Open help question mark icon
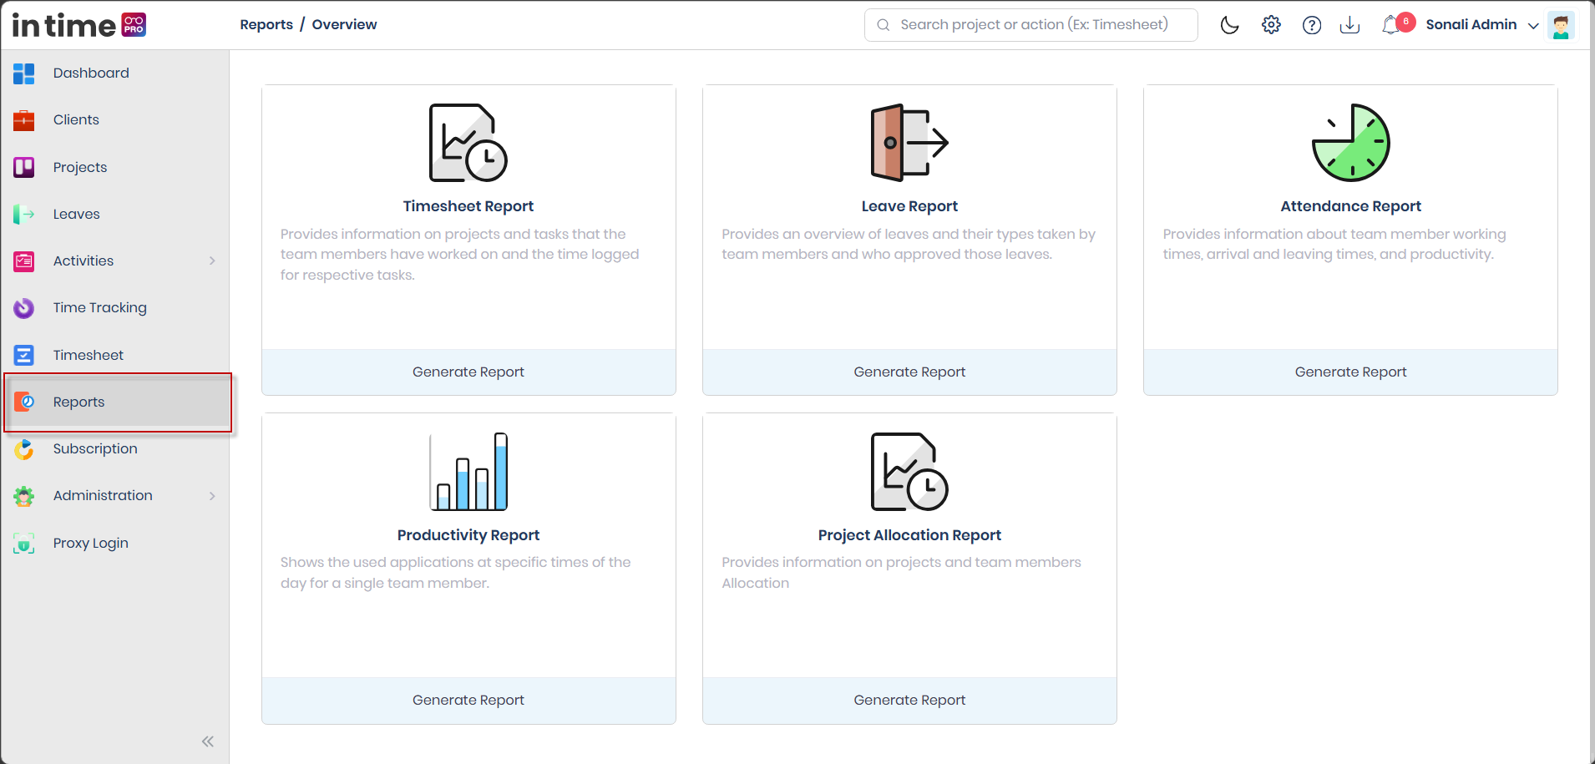This screenshot has width=1595, height=764. [x=1312, y=25]
